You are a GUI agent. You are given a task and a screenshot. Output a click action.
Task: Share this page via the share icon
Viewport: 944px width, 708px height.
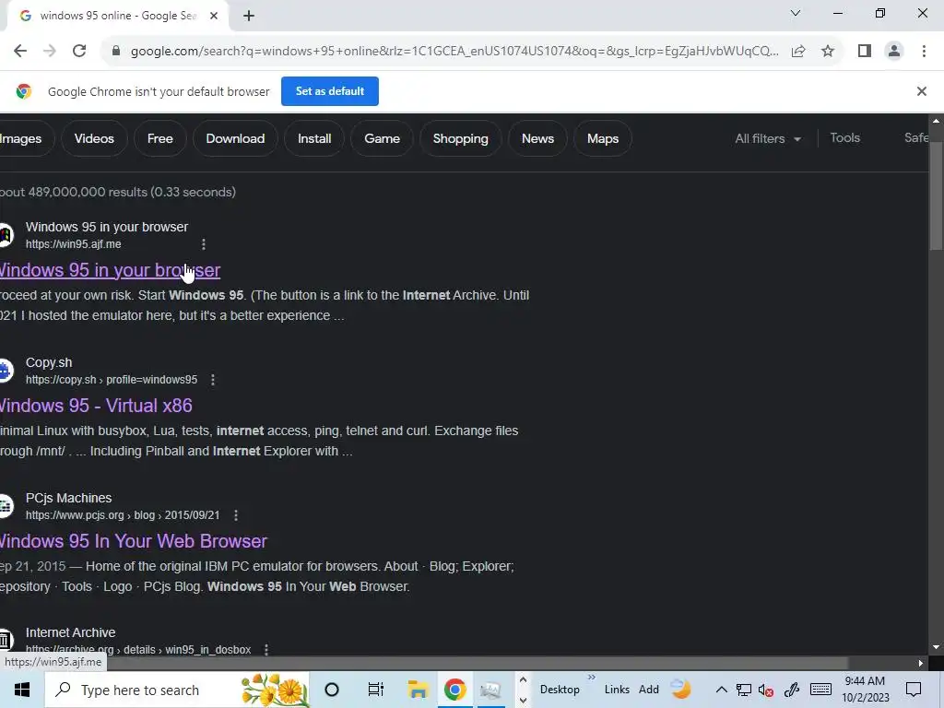pyautogui.click(x=798, y=52)
